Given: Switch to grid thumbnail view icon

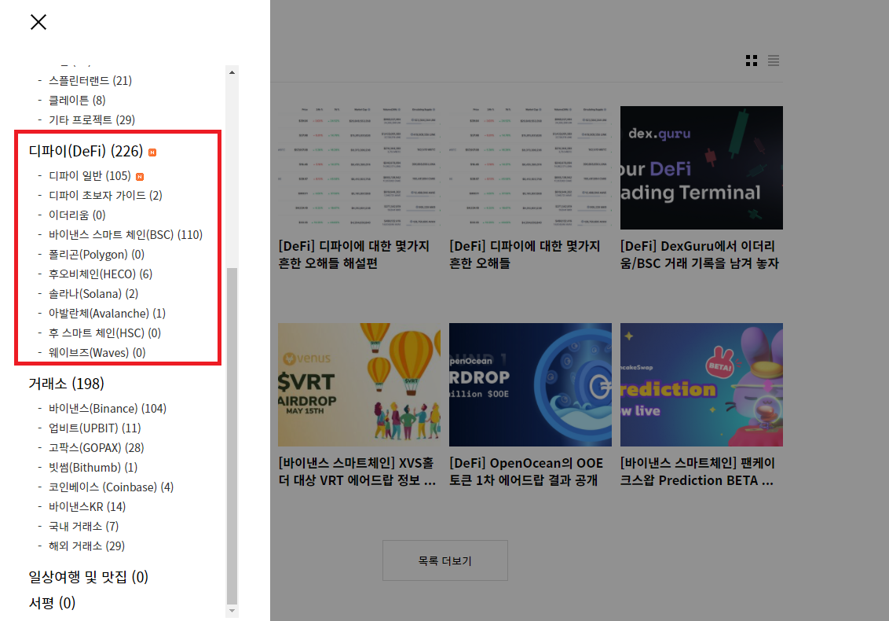Looking at the screenshot, I should point(752,61).
